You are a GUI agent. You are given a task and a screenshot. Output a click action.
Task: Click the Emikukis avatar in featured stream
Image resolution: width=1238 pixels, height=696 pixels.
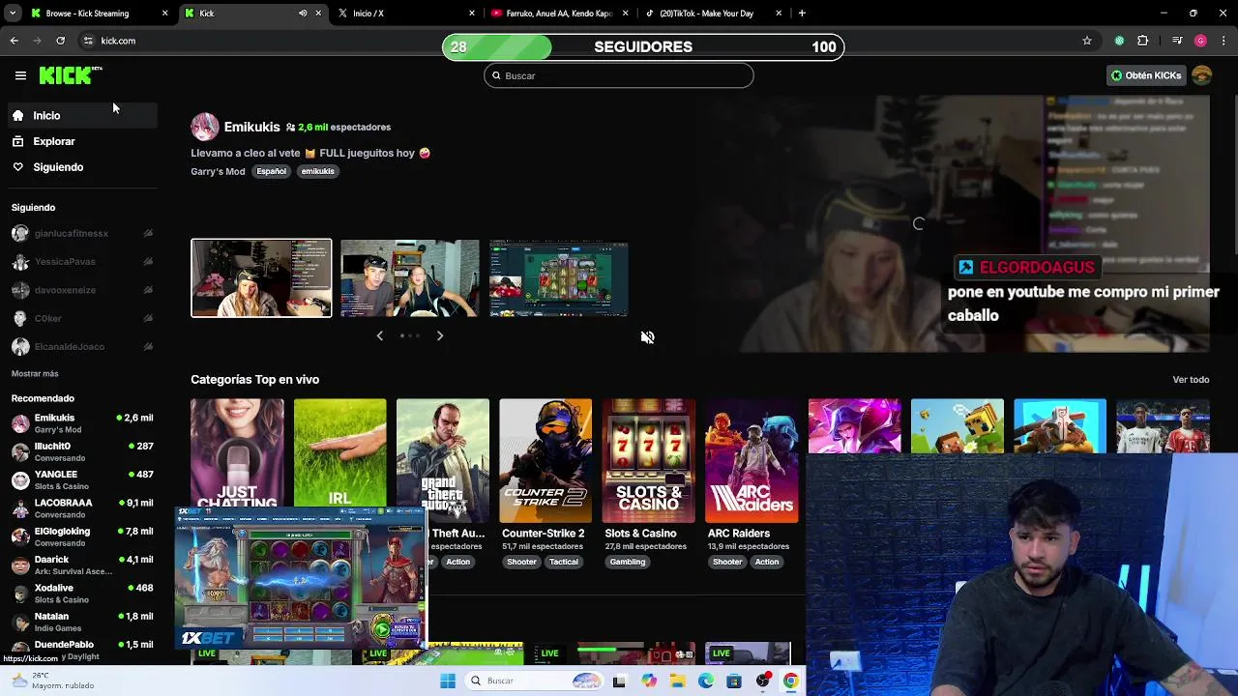204,127
